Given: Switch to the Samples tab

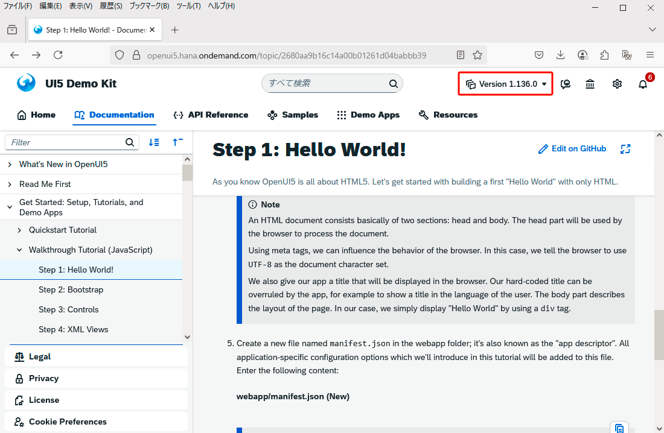Looking at the screenshot, I should [x=293, y=115].
